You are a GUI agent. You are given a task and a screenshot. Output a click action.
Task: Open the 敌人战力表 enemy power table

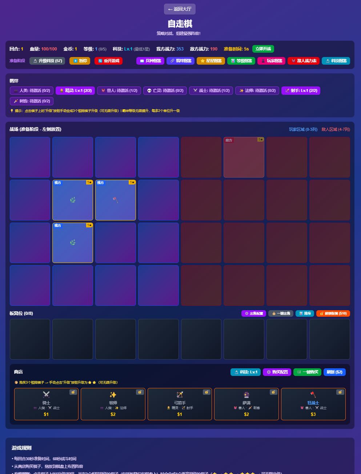pos(304,61)
